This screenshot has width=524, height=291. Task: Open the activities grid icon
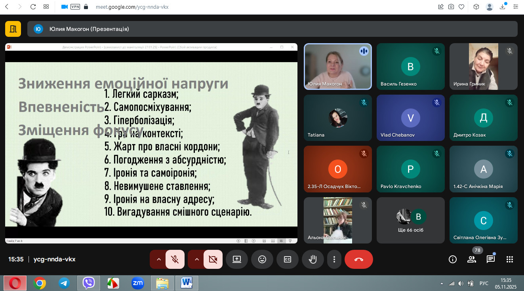510,259
